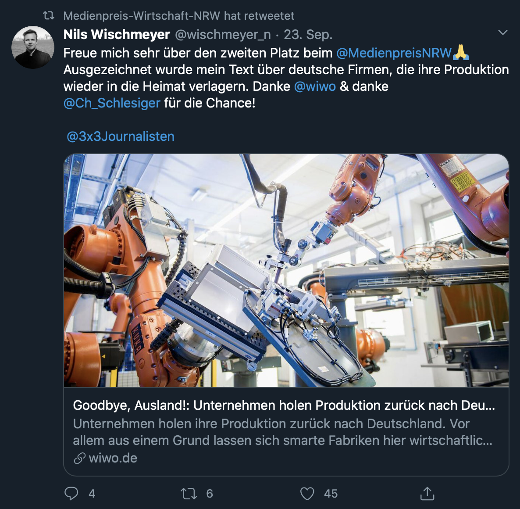Open the @3x3Journalisten mention
The image size is (520, 509).
121,136
